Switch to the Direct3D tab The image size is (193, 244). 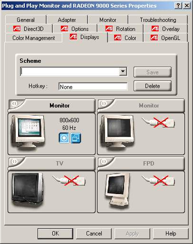coord(29,29)
